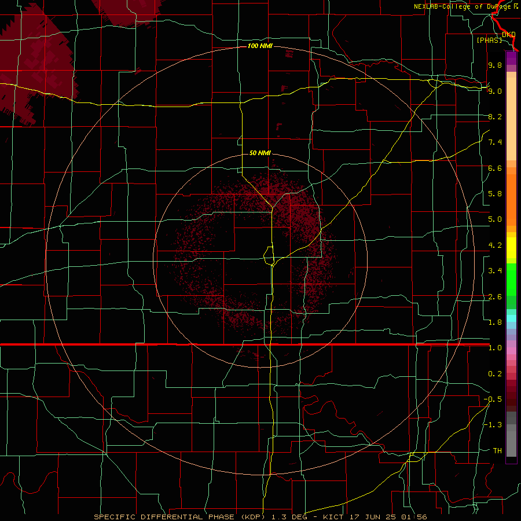The height and width of the screenshot is (521, 521).
Task: Click the 50 NMI range ring label
Action: [x=260, y=153]
